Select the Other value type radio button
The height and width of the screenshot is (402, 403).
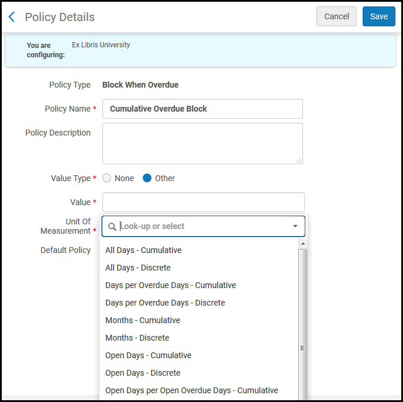(x=147, y=178)
